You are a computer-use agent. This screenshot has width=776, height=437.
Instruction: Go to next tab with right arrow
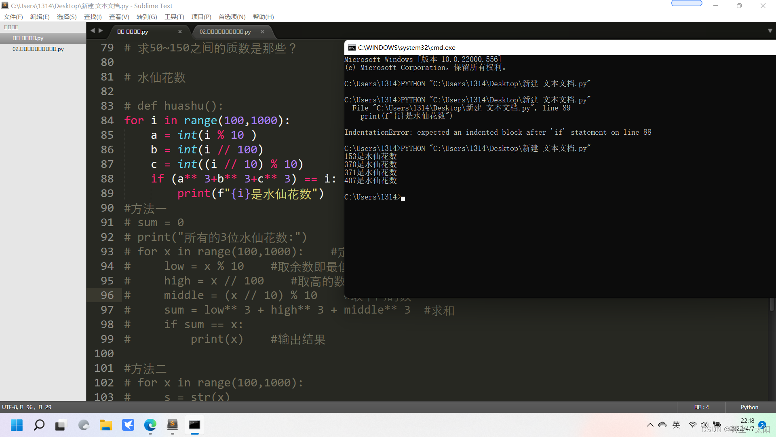[101, 31]
